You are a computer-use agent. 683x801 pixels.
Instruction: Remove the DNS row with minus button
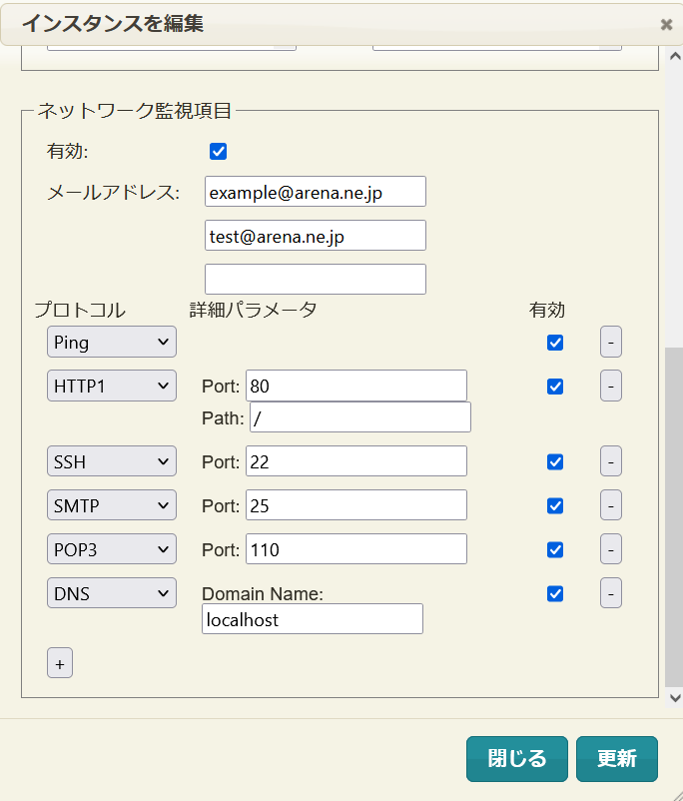click(611, 593)
